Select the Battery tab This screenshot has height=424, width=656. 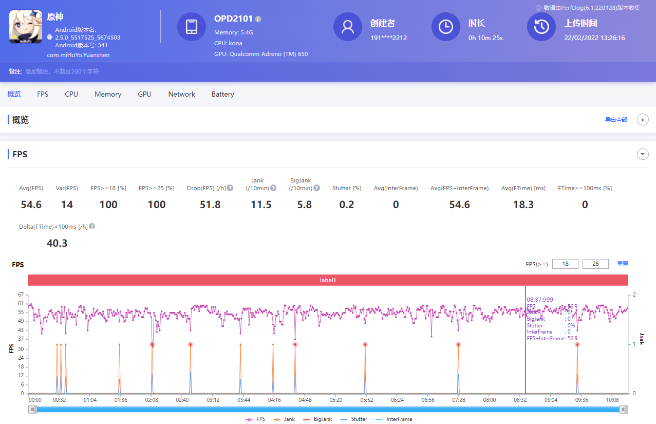pyautogui.click(x=223, y=94)
